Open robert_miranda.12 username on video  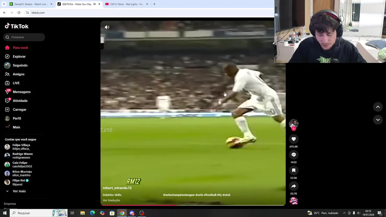(x=117, y=188)
